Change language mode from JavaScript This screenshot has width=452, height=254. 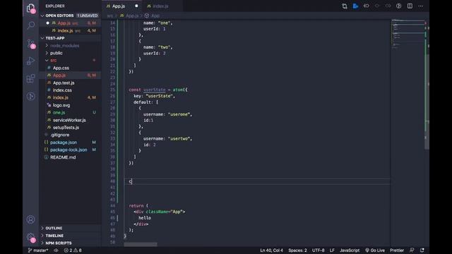pyautogui.click(x=350, y=250)
